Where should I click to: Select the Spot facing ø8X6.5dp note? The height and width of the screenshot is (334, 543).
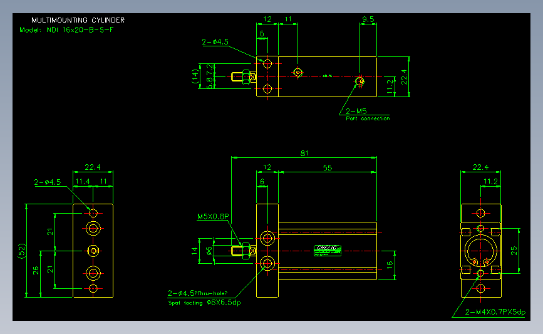(x=204, y=303)
